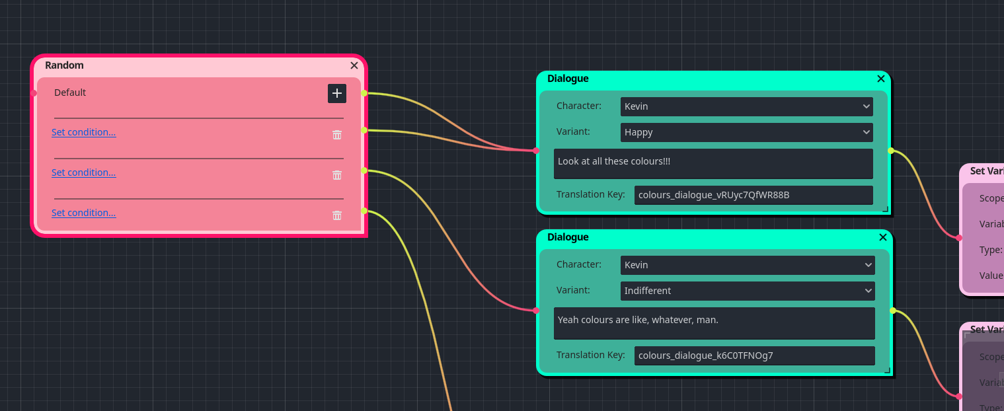Screen dimensions: 1004x411
Task: Open the Variant dropdown showing Indifferent
Action: 748,291
